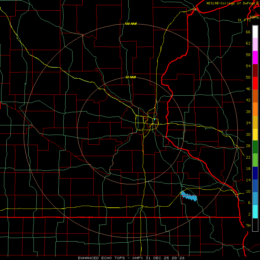This screenshot has width=260, height=260.
Task: Click the 'ENHANCED ECHO TOPS - KMPX' caption
Action: 110,258
